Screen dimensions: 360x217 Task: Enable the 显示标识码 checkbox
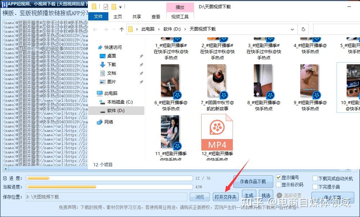coord(279,185)
